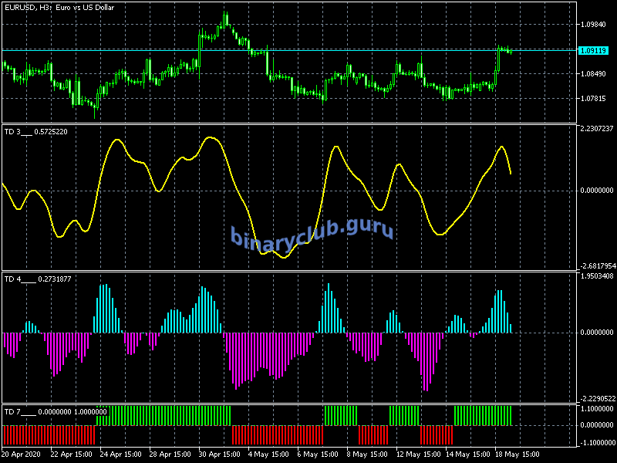Select the 1.9503408 scale value in TD 4
617x463 pixels.
click(596, 276)
